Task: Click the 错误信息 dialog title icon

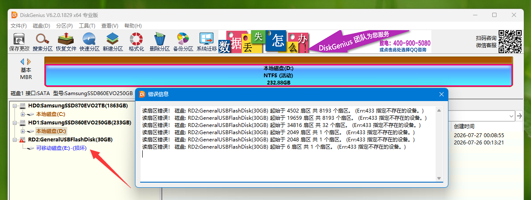Action: (142, 94)
